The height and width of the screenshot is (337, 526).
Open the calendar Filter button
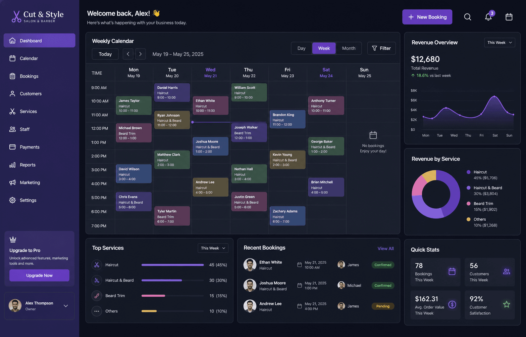coord(381,48)
